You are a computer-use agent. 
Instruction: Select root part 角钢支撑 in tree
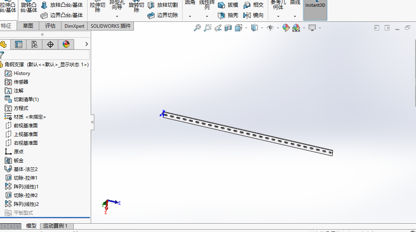(x=44, y=65)
